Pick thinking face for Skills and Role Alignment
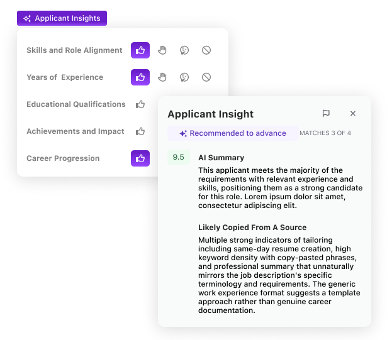The width and height of the screenshot is (392, 340). click(x=184, y=50)
